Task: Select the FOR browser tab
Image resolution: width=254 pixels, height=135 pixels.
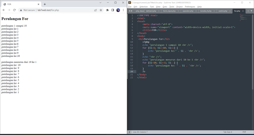Action: pyautogui.click(x=21, y=4)
